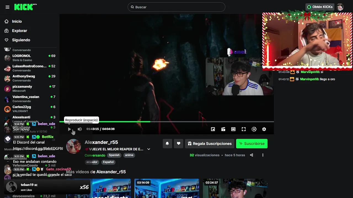Enter fullscreen with the player icon

tap(244, 129)
